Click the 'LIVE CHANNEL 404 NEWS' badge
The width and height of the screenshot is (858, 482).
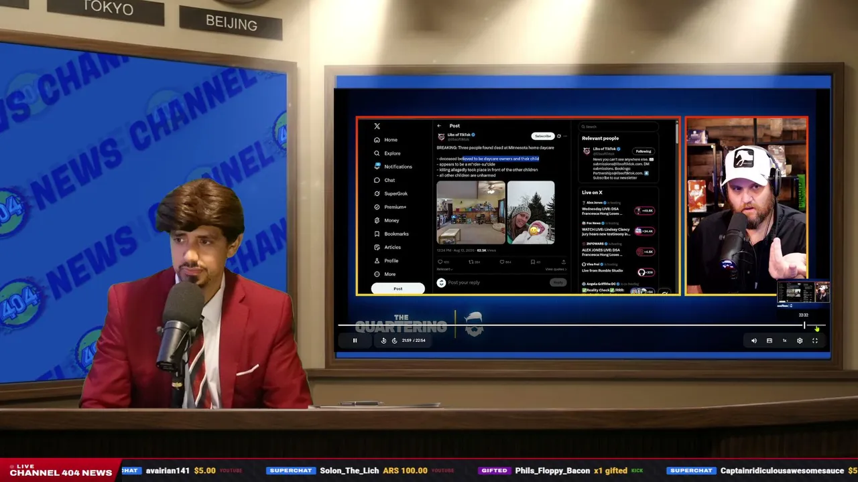point(60,470)
